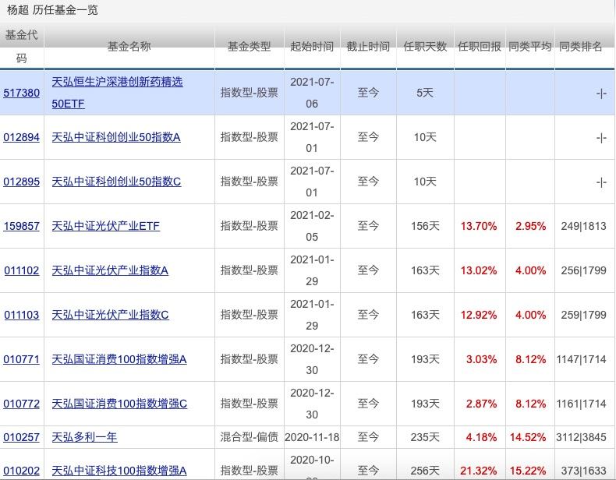Open the 天弘多利一年 fund link

tap(84, 437)
